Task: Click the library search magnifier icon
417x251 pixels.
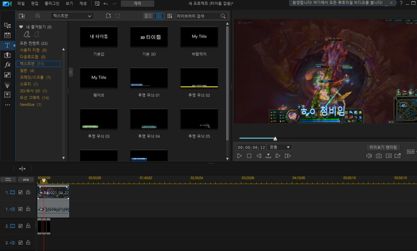Action: (223, 16)
